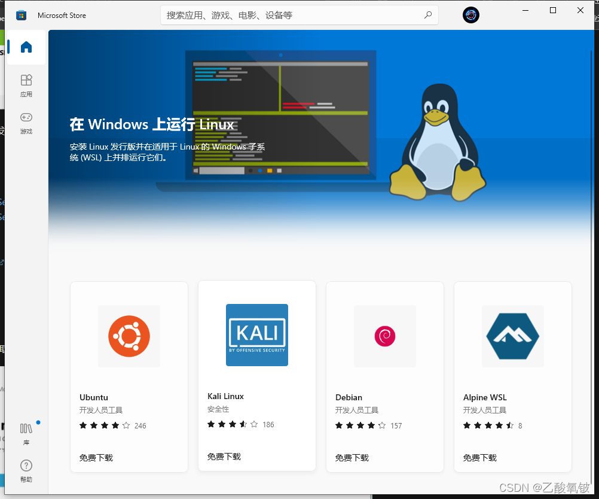The width and height of the screenshot is (599, 499).
Task: Click Debian's star rating 157
Action: (369, 425)
